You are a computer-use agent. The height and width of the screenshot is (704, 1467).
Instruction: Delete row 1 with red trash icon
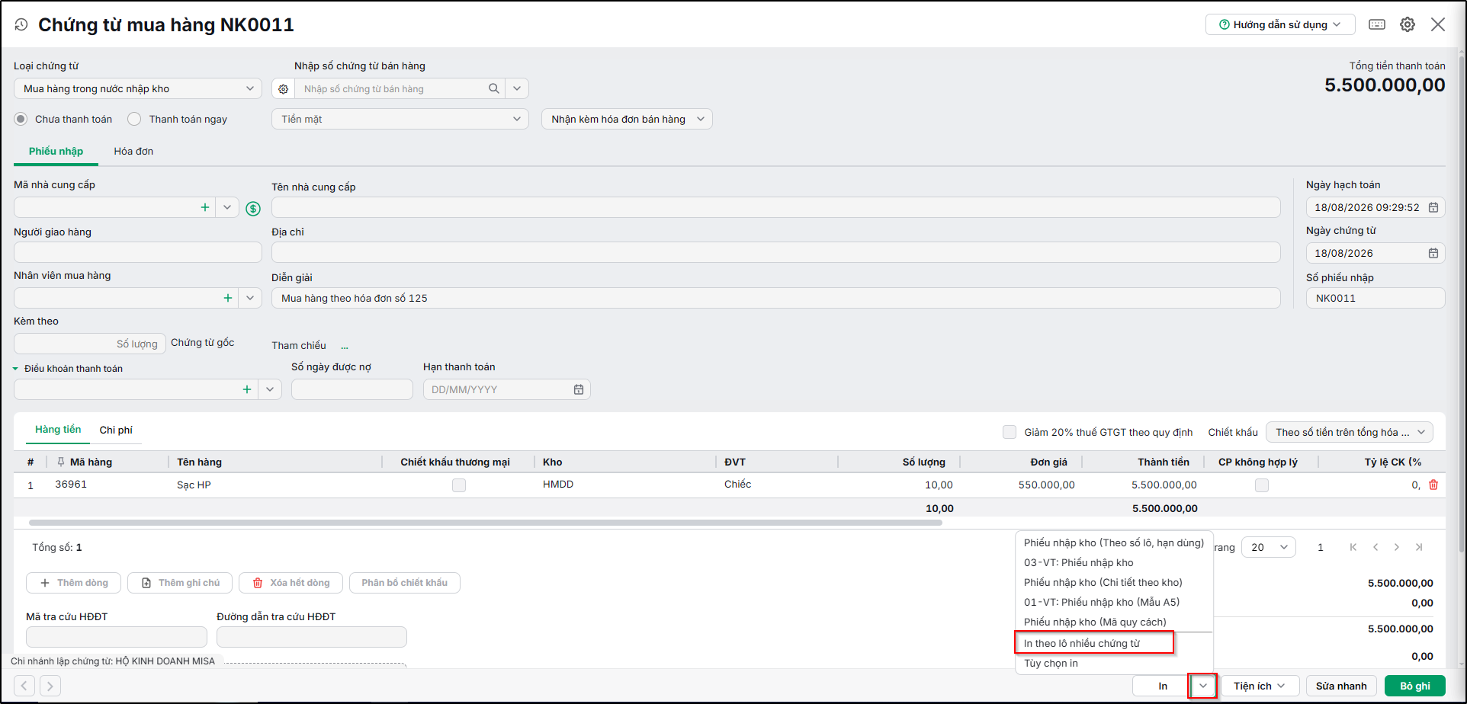pyautogui.click(x=1433, y=485)
